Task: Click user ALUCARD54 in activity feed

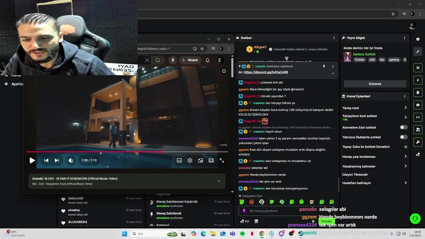Action: (77, 222)
